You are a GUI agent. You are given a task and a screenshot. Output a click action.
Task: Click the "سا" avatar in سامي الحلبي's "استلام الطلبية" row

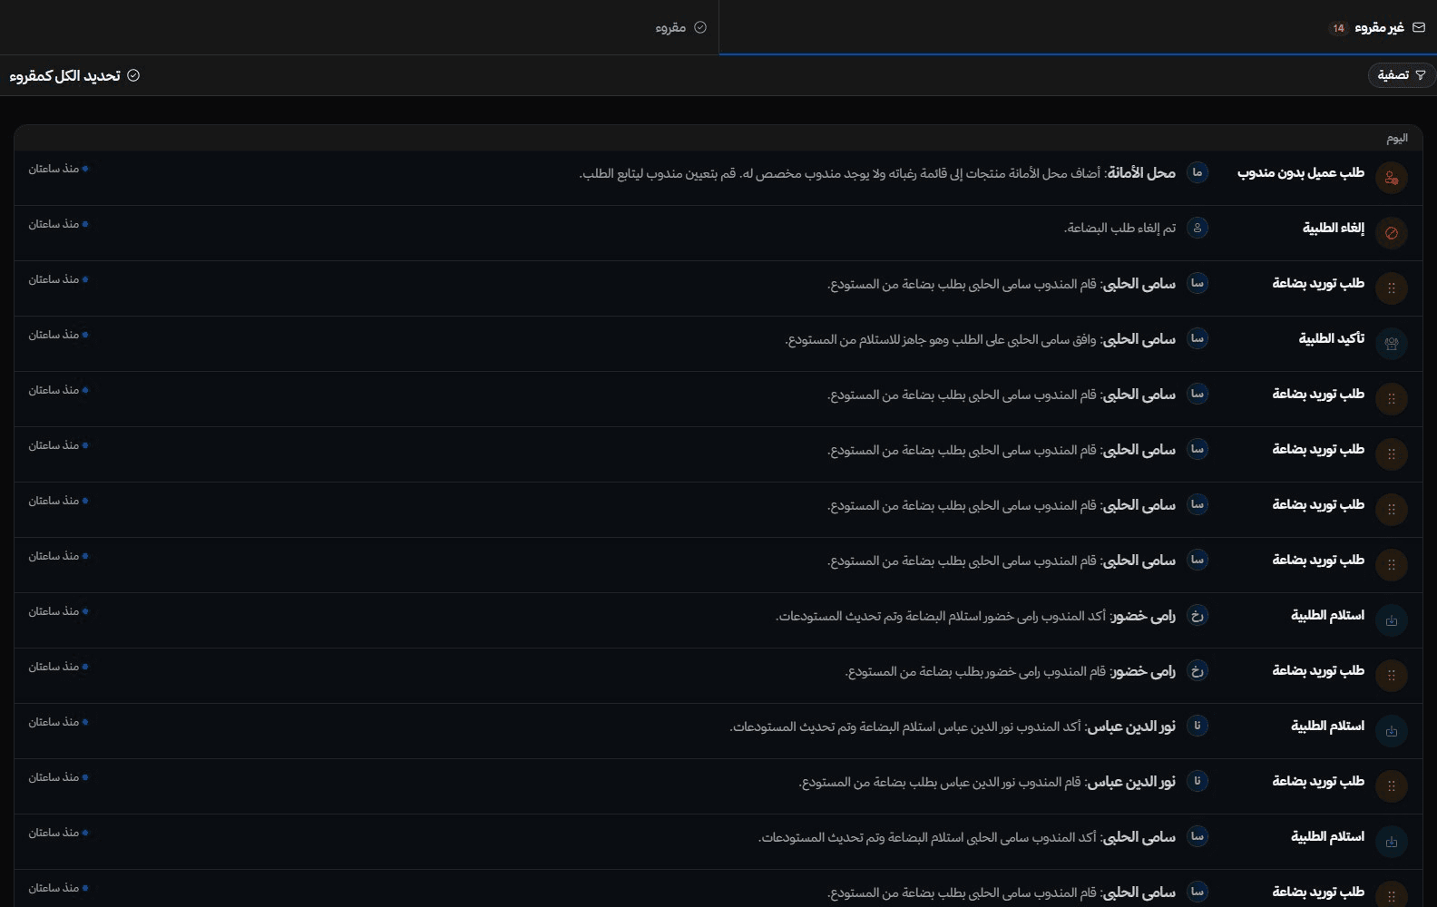pyautogui.click(x=1197, y=836)
